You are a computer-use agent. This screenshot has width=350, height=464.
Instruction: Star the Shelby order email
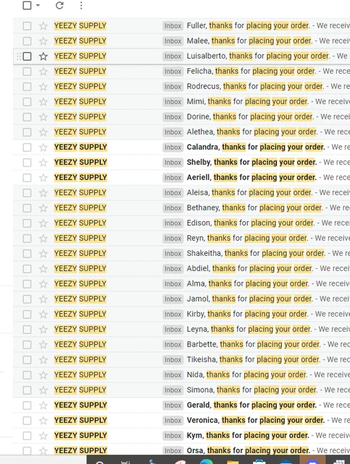pyautogui.click(x=43, y=162)
